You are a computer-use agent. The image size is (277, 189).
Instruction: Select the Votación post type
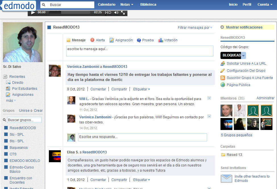coord(168,40)
